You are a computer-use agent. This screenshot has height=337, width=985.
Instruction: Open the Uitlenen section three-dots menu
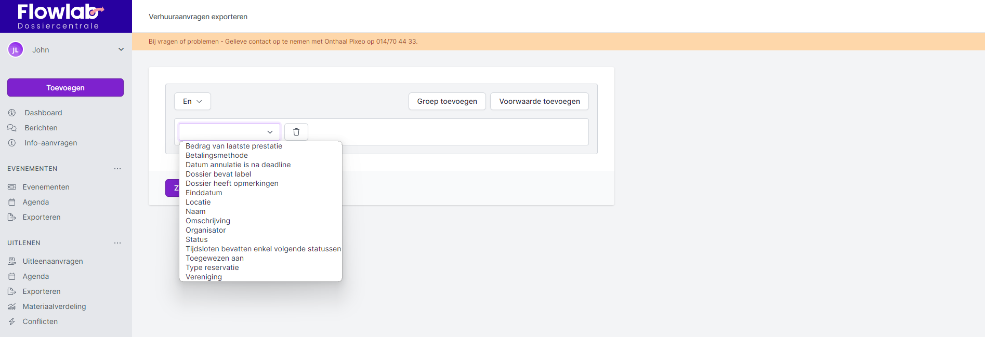[117, 243]
